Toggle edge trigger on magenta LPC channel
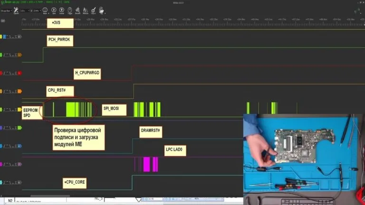 (x=5, y=164)
